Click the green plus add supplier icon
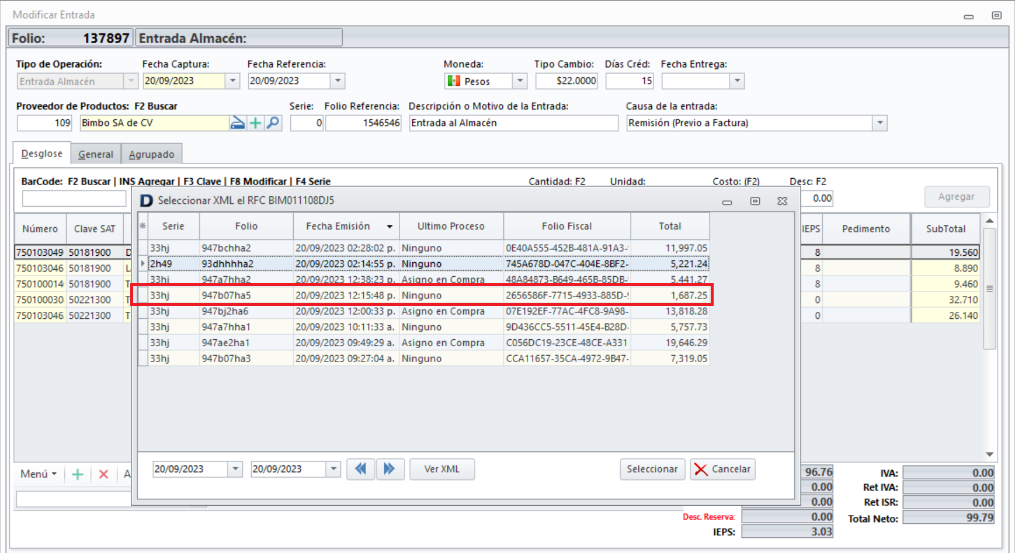Viewport: 1015px width, 553px height. [255, 123]
